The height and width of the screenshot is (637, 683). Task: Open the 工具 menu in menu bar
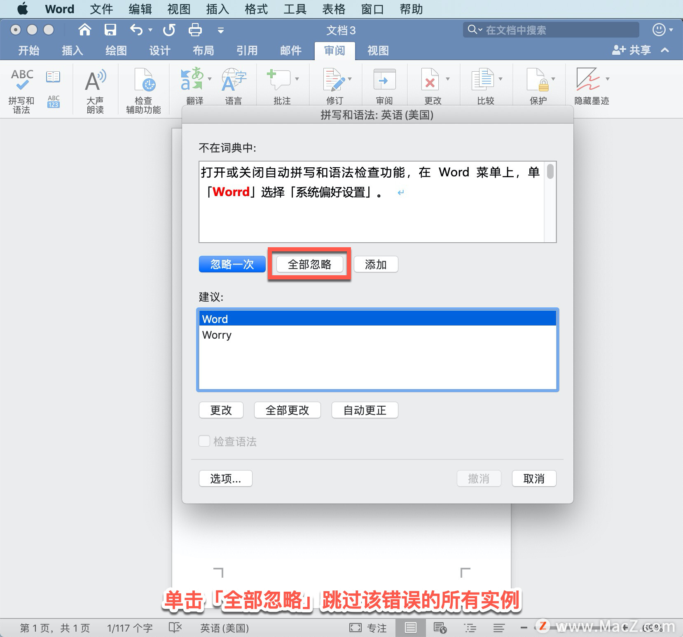(x=295, y=9)
